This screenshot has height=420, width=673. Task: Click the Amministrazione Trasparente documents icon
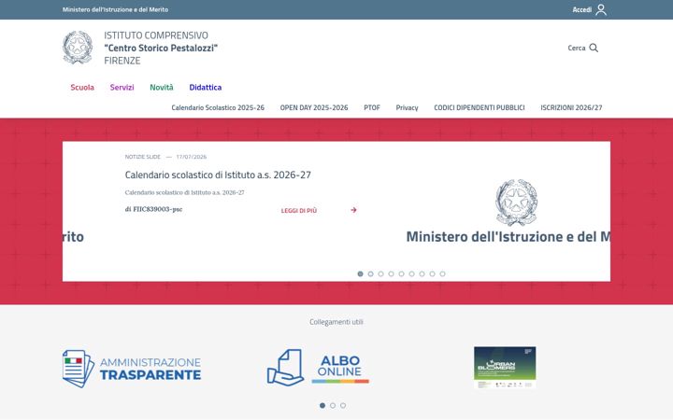tap(79, 369)
